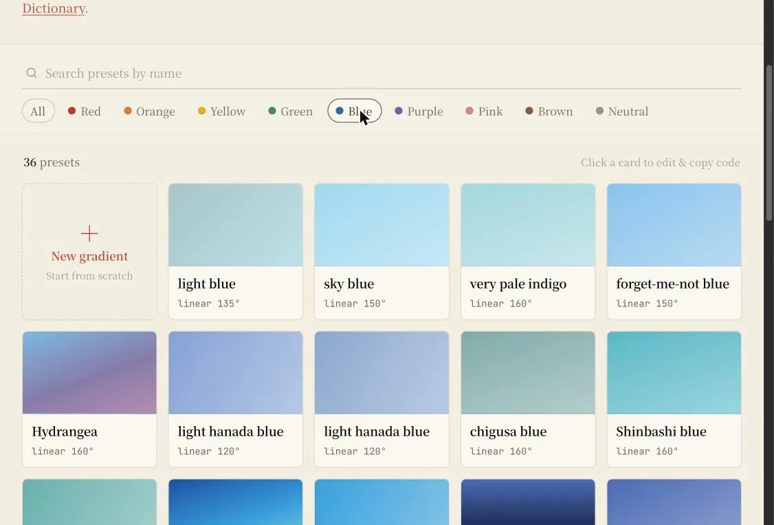
Task: Select the All filter chip
Action: (38, 111)
